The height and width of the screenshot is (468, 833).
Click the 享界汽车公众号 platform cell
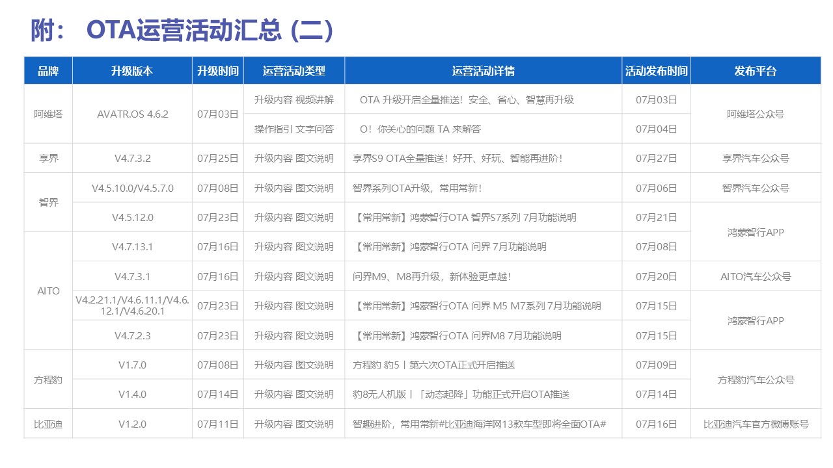click(x=756, y=158)
